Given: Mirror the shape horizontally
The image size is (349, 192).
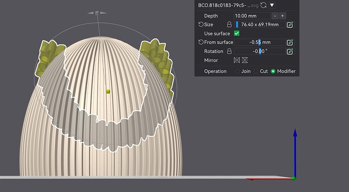Looking at the screenshot, I should point(237,60).
